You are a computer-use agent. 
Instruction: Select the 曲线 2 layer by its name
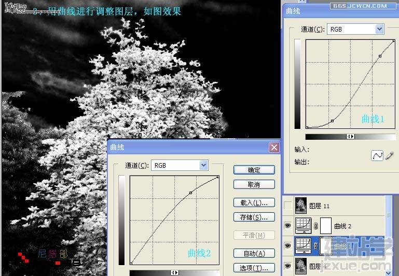[343, 226]
